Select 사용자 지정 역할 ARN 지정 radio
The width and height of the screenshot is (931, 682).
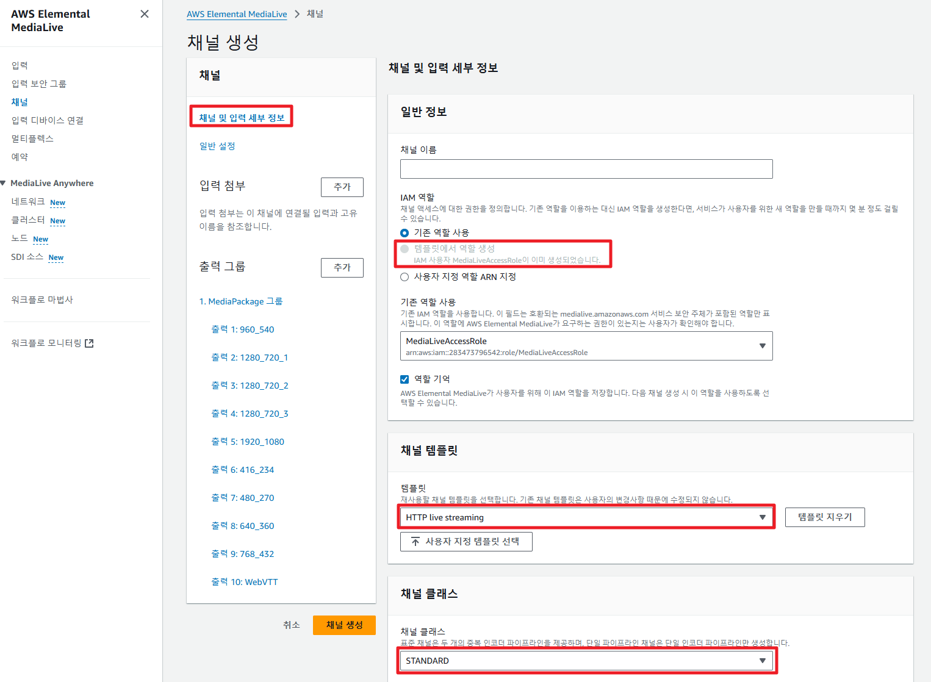[x=404, y=277]
